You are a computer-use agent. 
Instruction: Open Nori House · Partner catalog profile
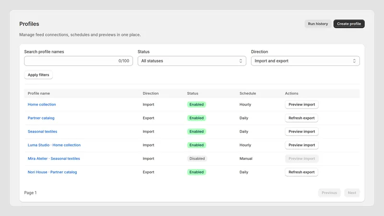[52, 172]
